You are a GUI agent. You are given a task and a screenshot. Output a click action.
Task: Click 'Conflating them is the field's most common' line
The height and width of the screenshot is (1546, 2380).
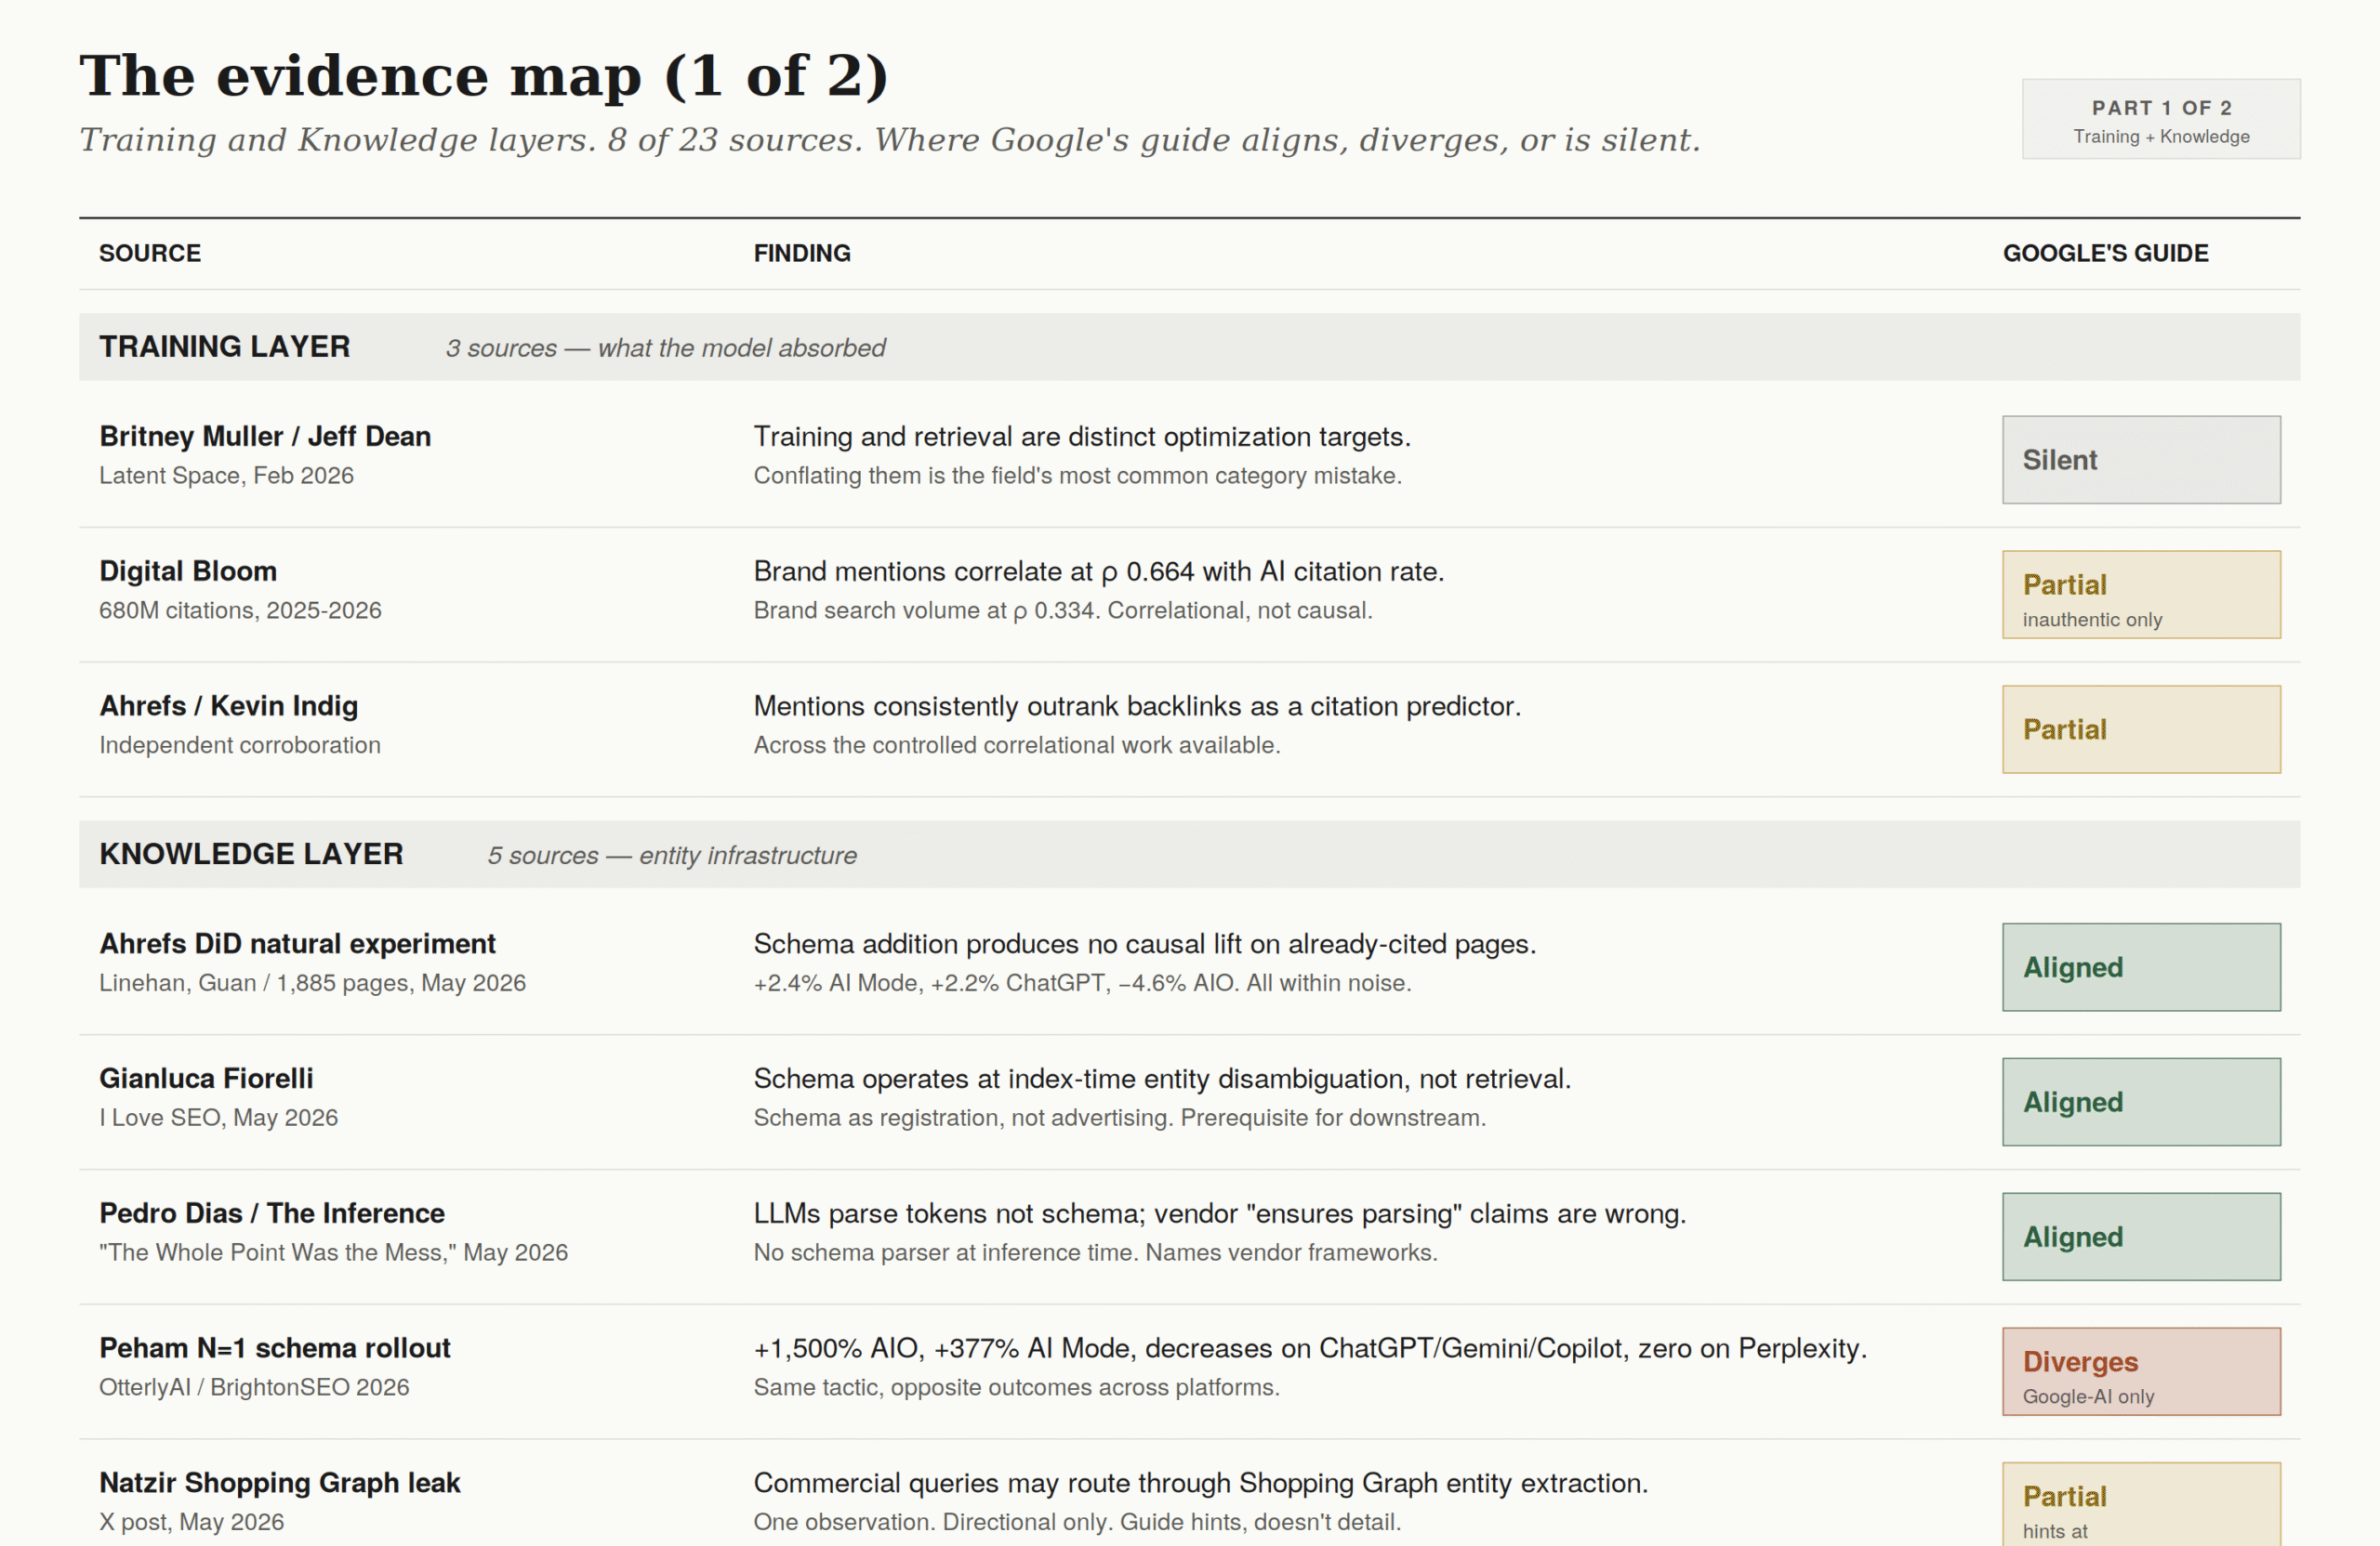(1077, 476)
